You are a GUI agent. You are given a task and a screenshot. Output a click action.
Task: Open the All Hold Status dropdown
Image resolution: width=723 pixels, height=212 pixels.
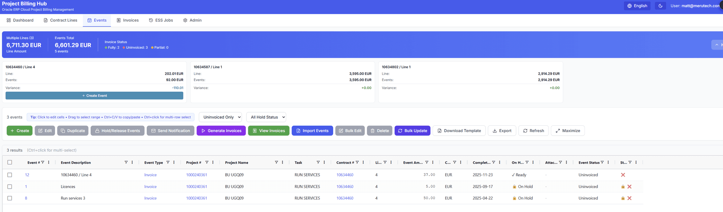[266, 117]
